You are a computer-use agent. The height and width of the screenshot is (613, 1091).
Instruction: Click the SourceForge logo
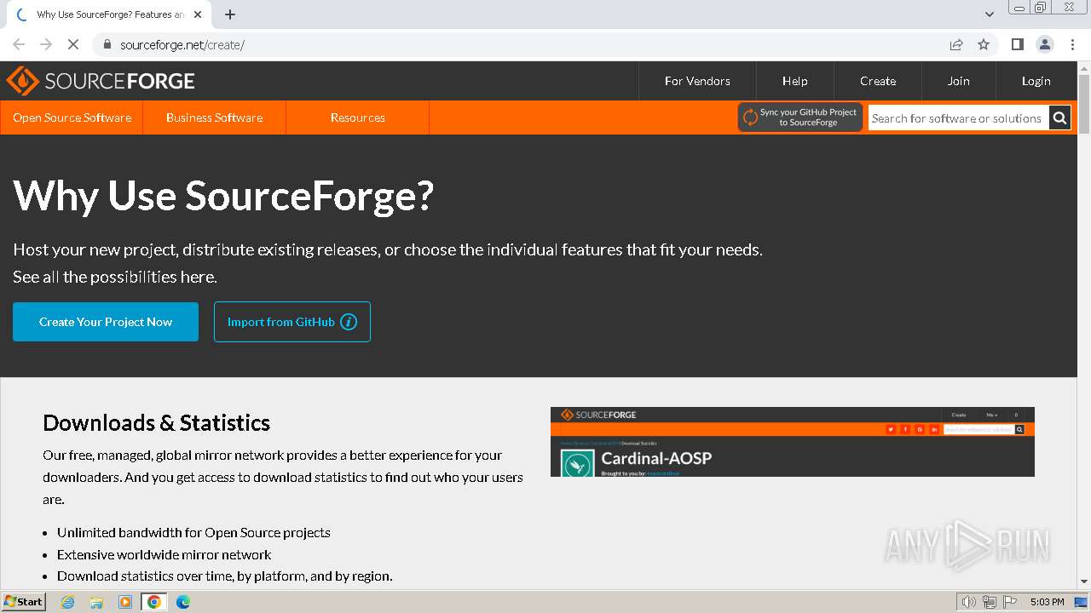101,81
